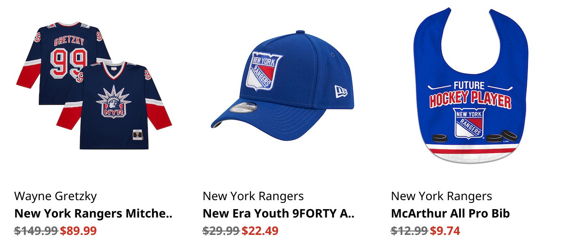
Task: Open the Wayne Gretzky jersey product image
Action: 94,86
